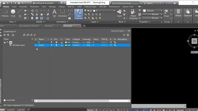198x111 pixels.
Task: Open the Parametric ribbon tab
Action: 34,7
